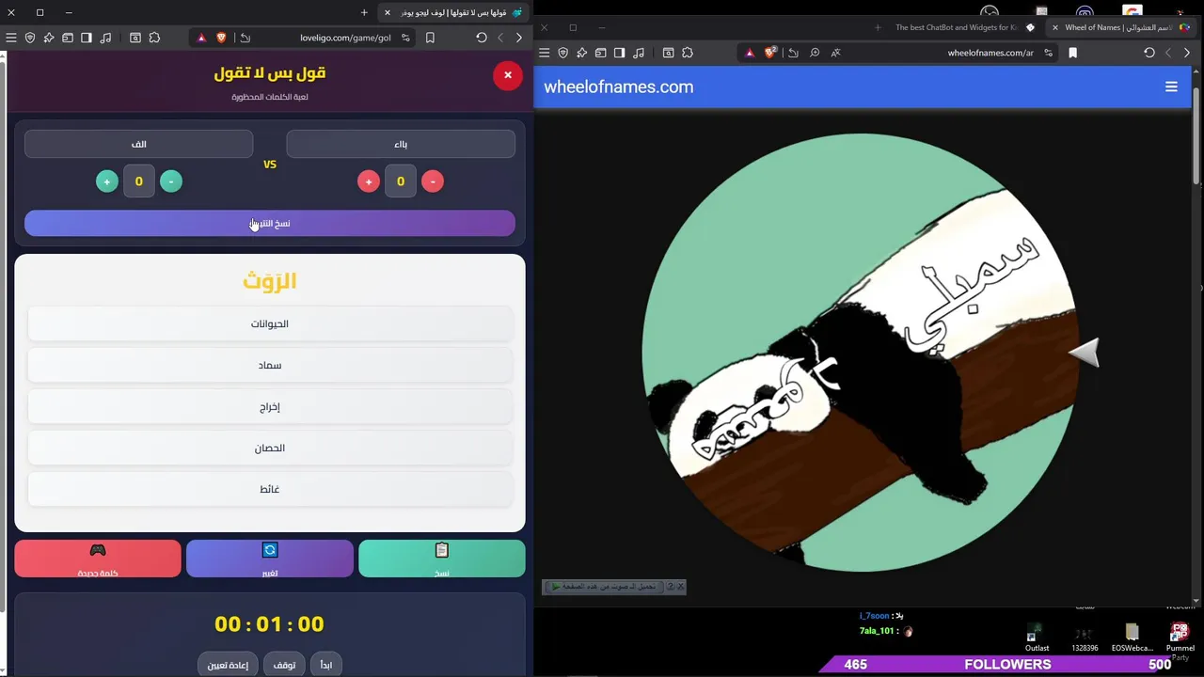Click the zoom magnifier icon in wheelofnames address bar
This screenshot has width=1204, height=677.
click(815, 53)
